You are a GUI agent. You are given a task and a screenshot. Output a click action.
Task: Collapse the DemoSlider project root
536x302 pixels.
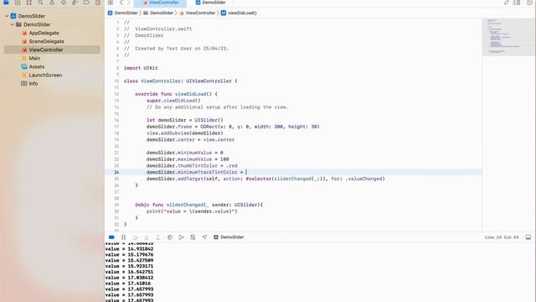coord(7,16)
